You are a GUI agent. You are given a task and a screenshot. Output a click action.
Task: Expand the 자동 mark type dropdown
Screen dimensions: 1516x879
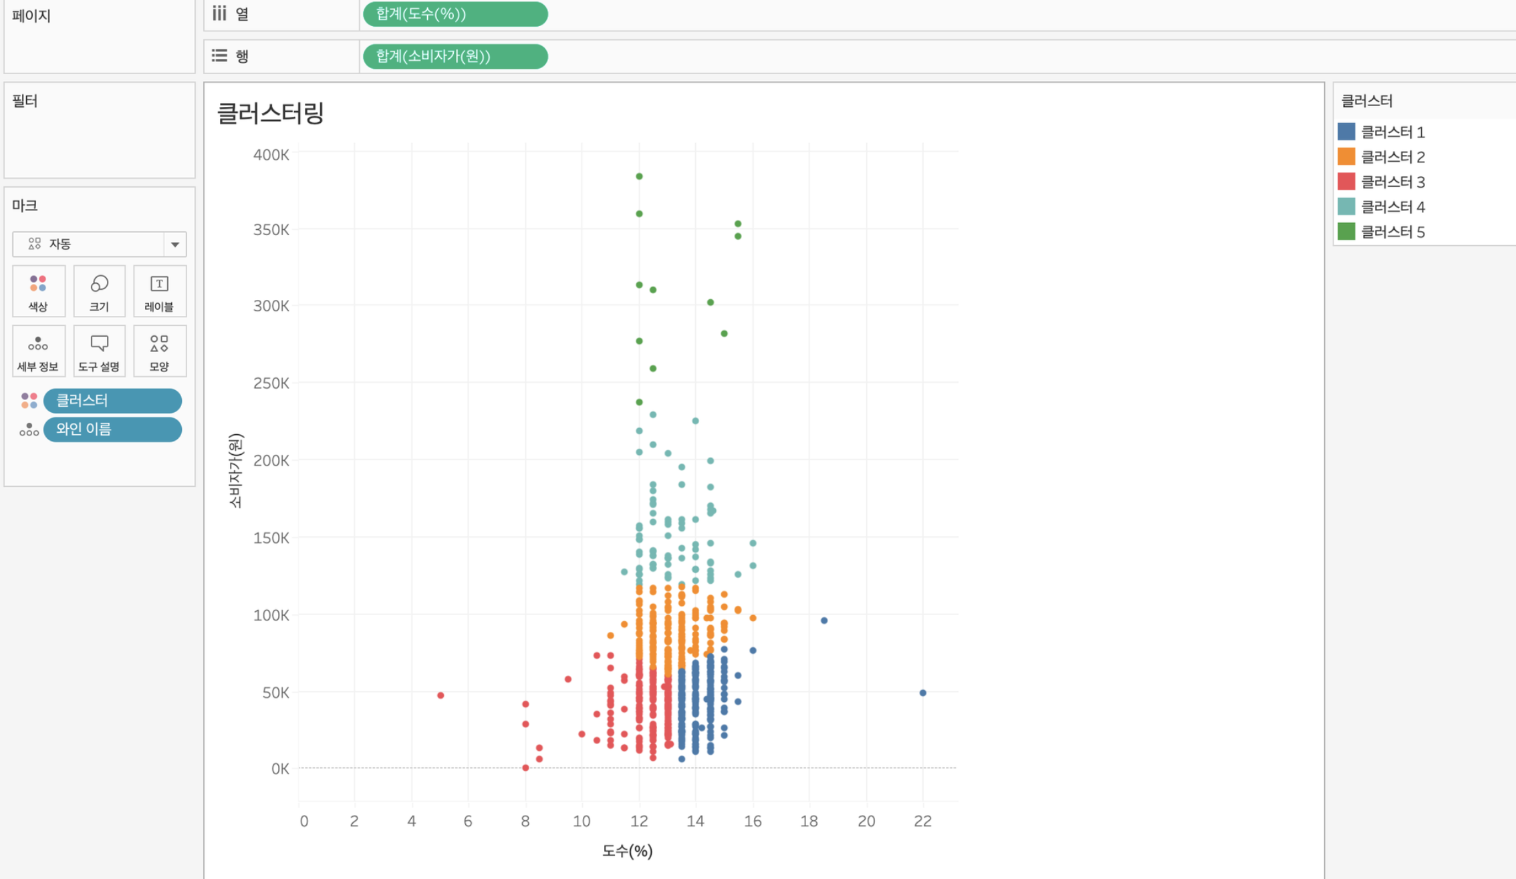[x=174, y=244]
